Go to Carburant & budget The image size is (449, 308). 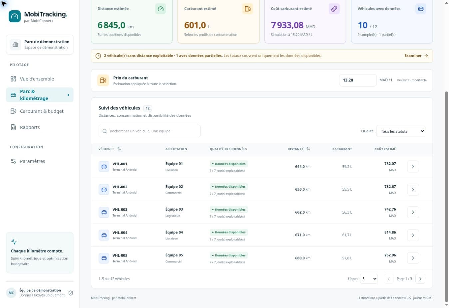40,111
